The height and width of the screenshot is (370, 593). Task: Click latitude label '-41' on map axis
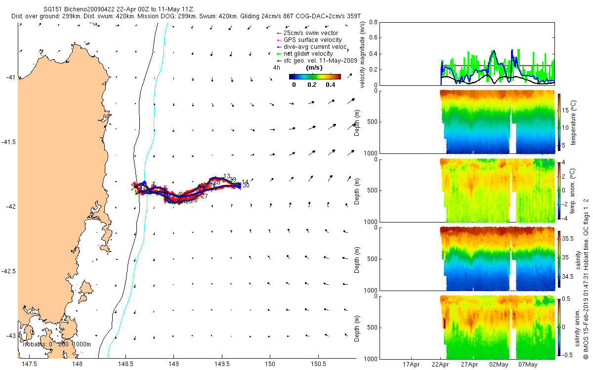point(10,77)
